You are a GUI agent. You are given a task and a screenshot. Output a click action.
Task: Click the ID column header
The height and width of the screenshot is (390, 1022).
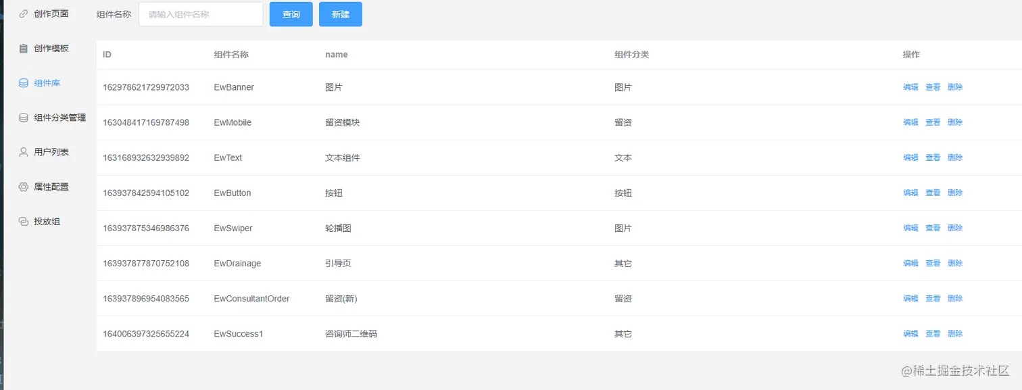[x=107, y=54]
